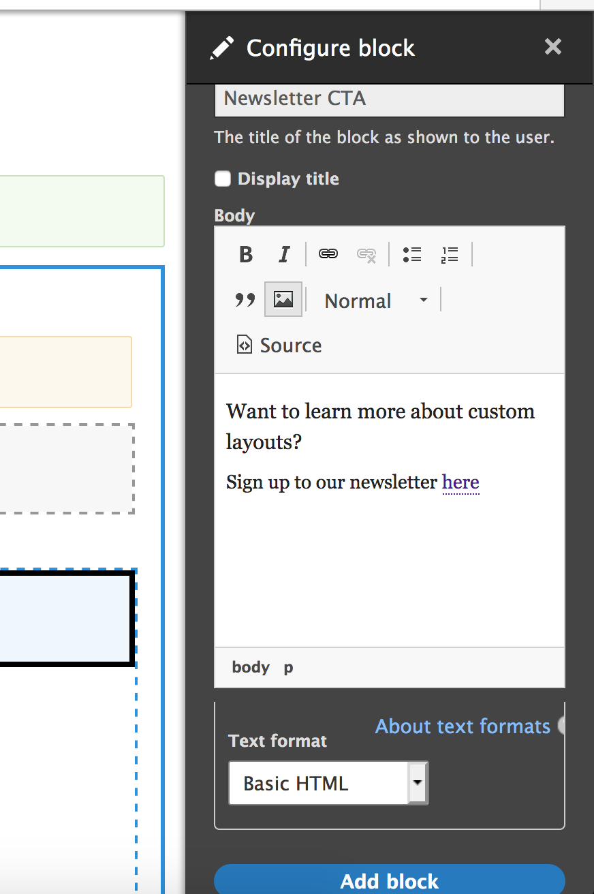594x894 pixels.
Task: Apply italic formatting
Action: (x=283, y=254)
